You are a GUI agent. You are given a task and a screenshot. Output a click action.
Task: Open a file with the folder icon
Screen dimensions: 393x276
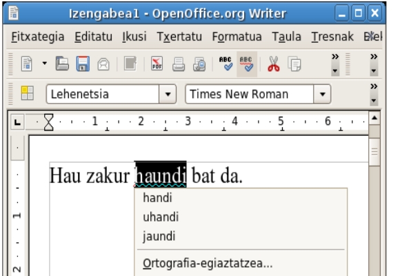62,64
